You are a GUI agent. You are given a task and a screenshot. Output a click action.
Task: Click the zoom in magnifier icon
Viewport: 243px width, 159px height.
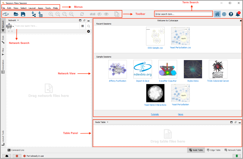pos(51,14)
